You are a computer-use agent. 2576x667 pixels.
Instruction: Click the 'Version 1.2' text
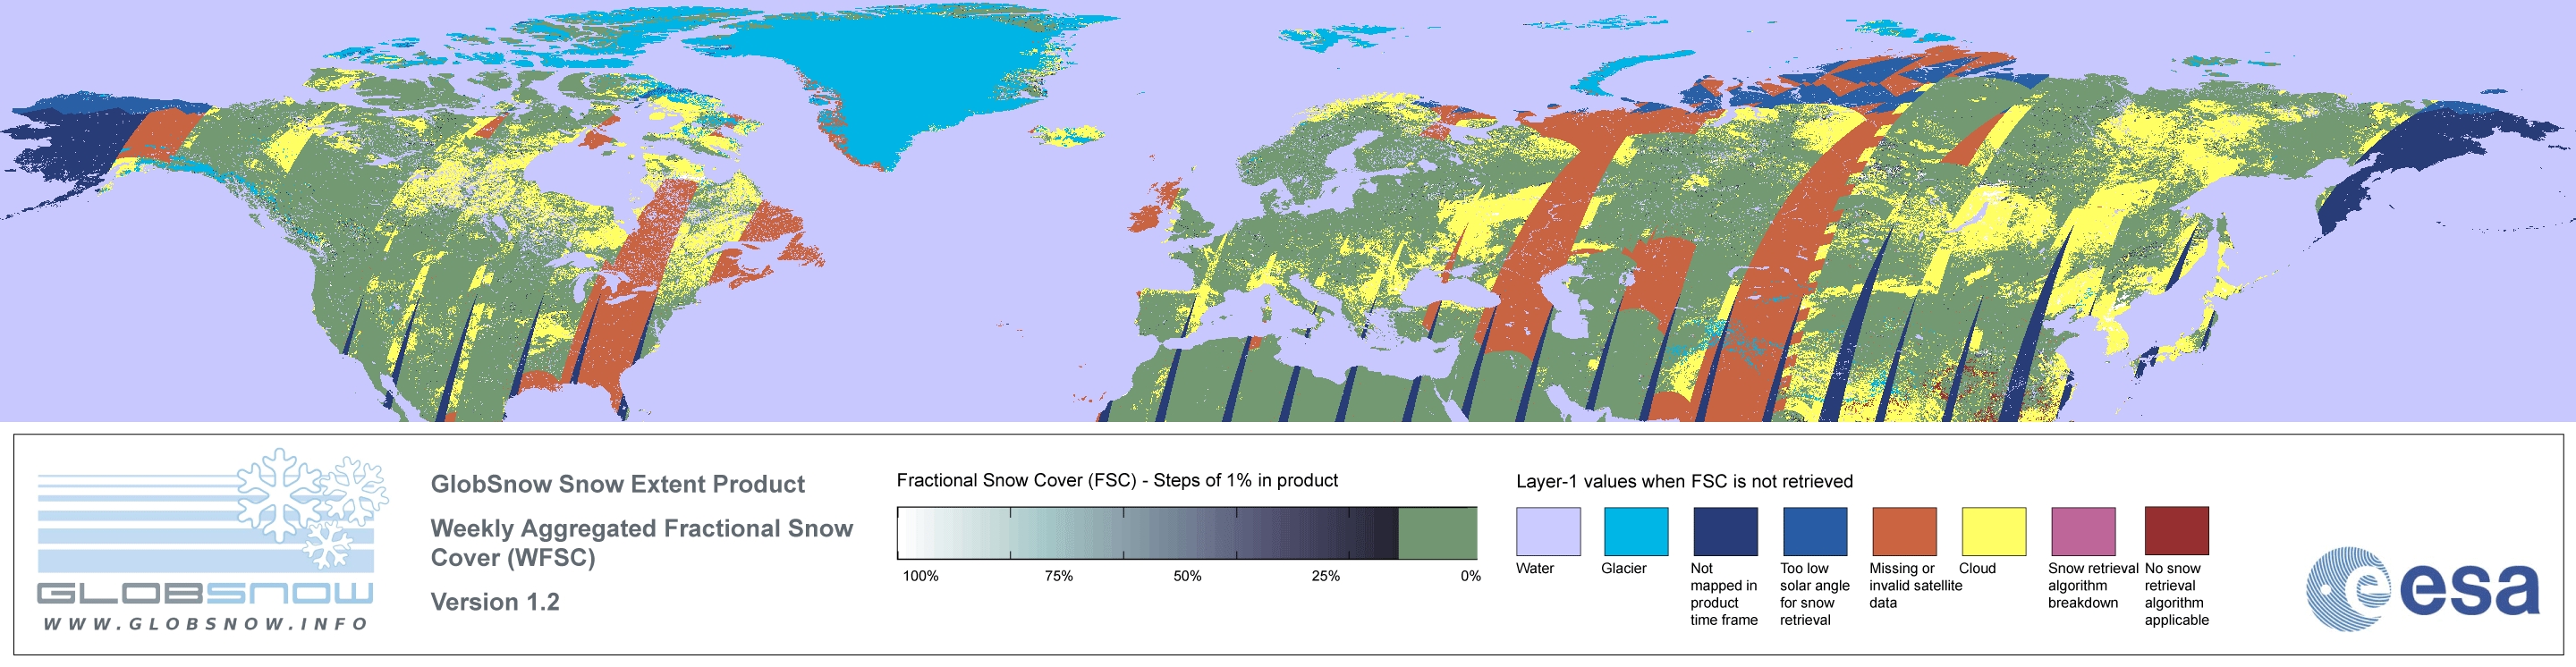[494, 602]
